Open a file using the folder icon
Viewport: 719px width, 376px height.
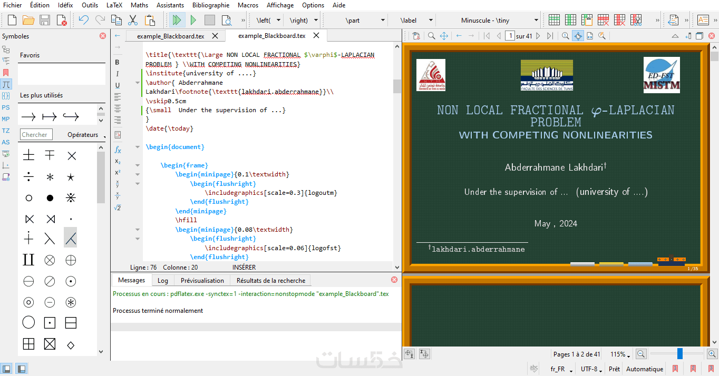(28, 21)
